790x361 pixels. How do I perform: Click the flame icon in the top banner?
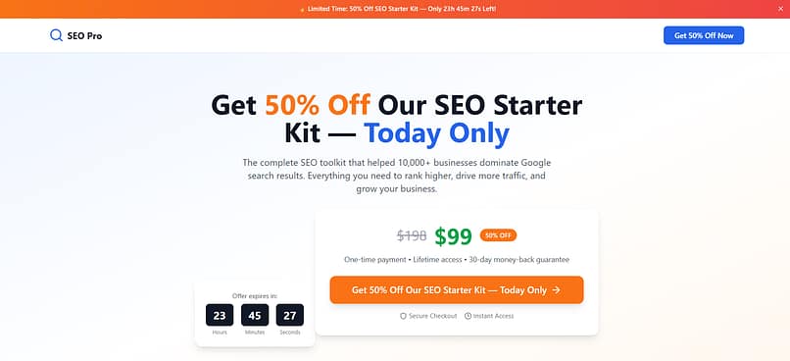click(302, 10)
